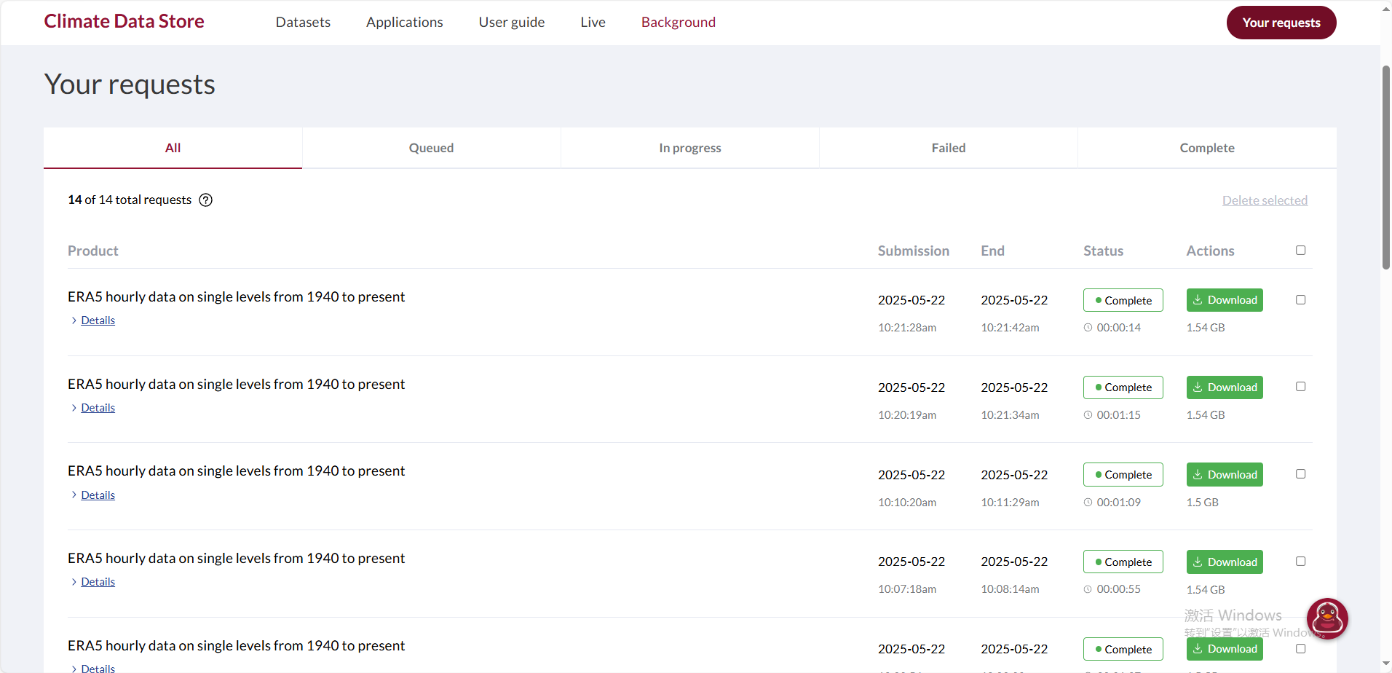Open the Background navigation item

click(x=679, y=23)
